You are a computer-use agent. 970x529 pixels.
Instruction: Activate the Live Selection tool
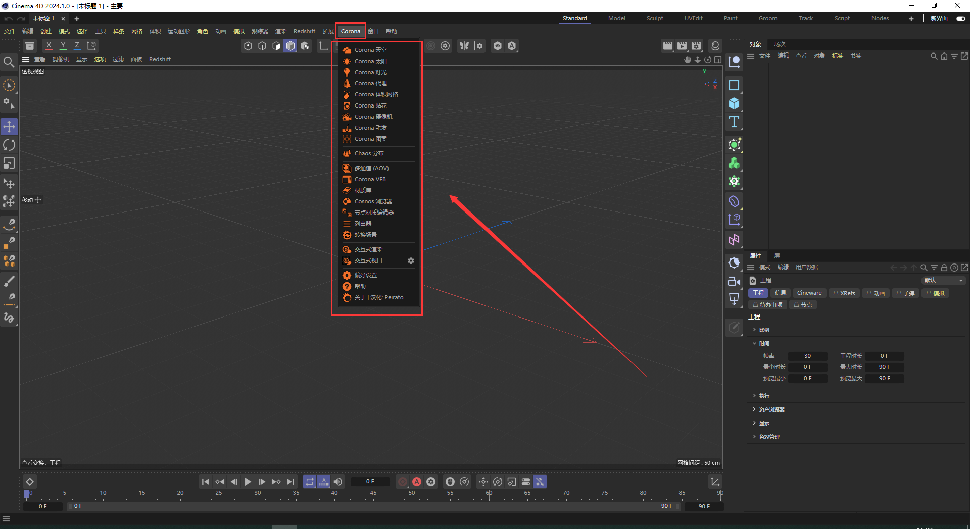point(9,86)
